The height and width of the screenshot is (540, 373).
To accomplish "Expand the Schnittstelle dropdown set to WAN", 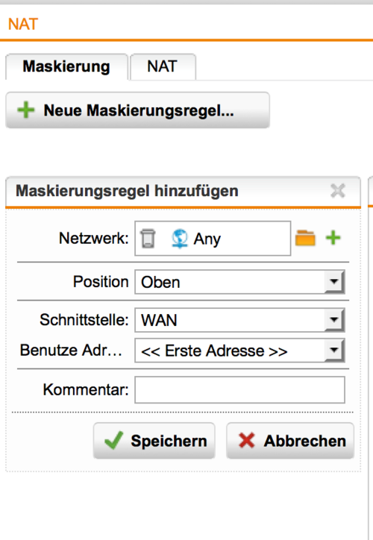I will coord(239,320).
